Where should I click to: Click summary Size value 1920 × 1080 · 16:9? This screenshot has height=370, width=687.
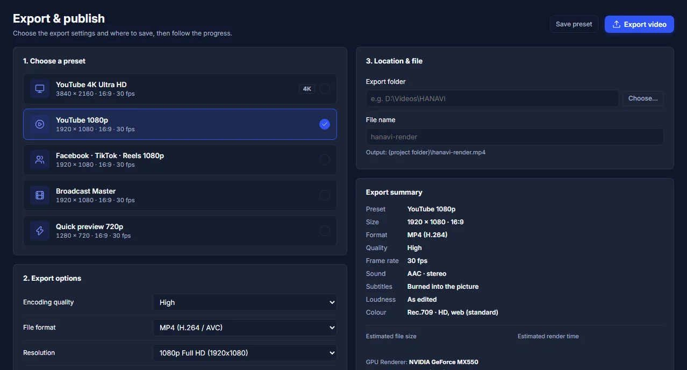[x=435, y=222]
